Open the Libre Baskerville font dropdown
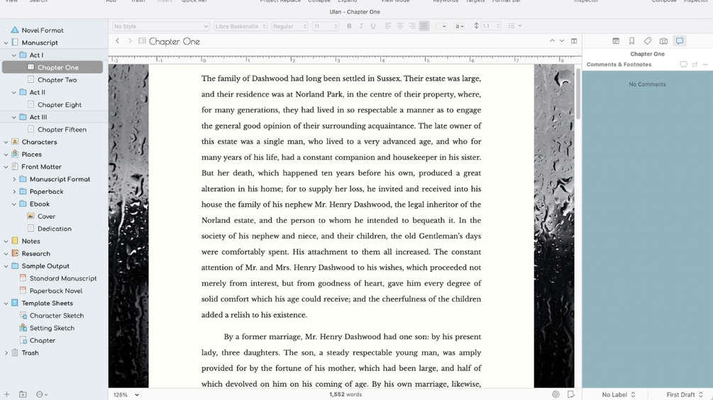713x400 pixels. tap(241, 26)
